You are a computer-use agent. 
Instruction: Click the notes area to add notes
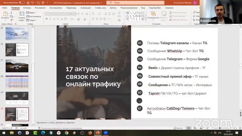(x=56, y=122)
